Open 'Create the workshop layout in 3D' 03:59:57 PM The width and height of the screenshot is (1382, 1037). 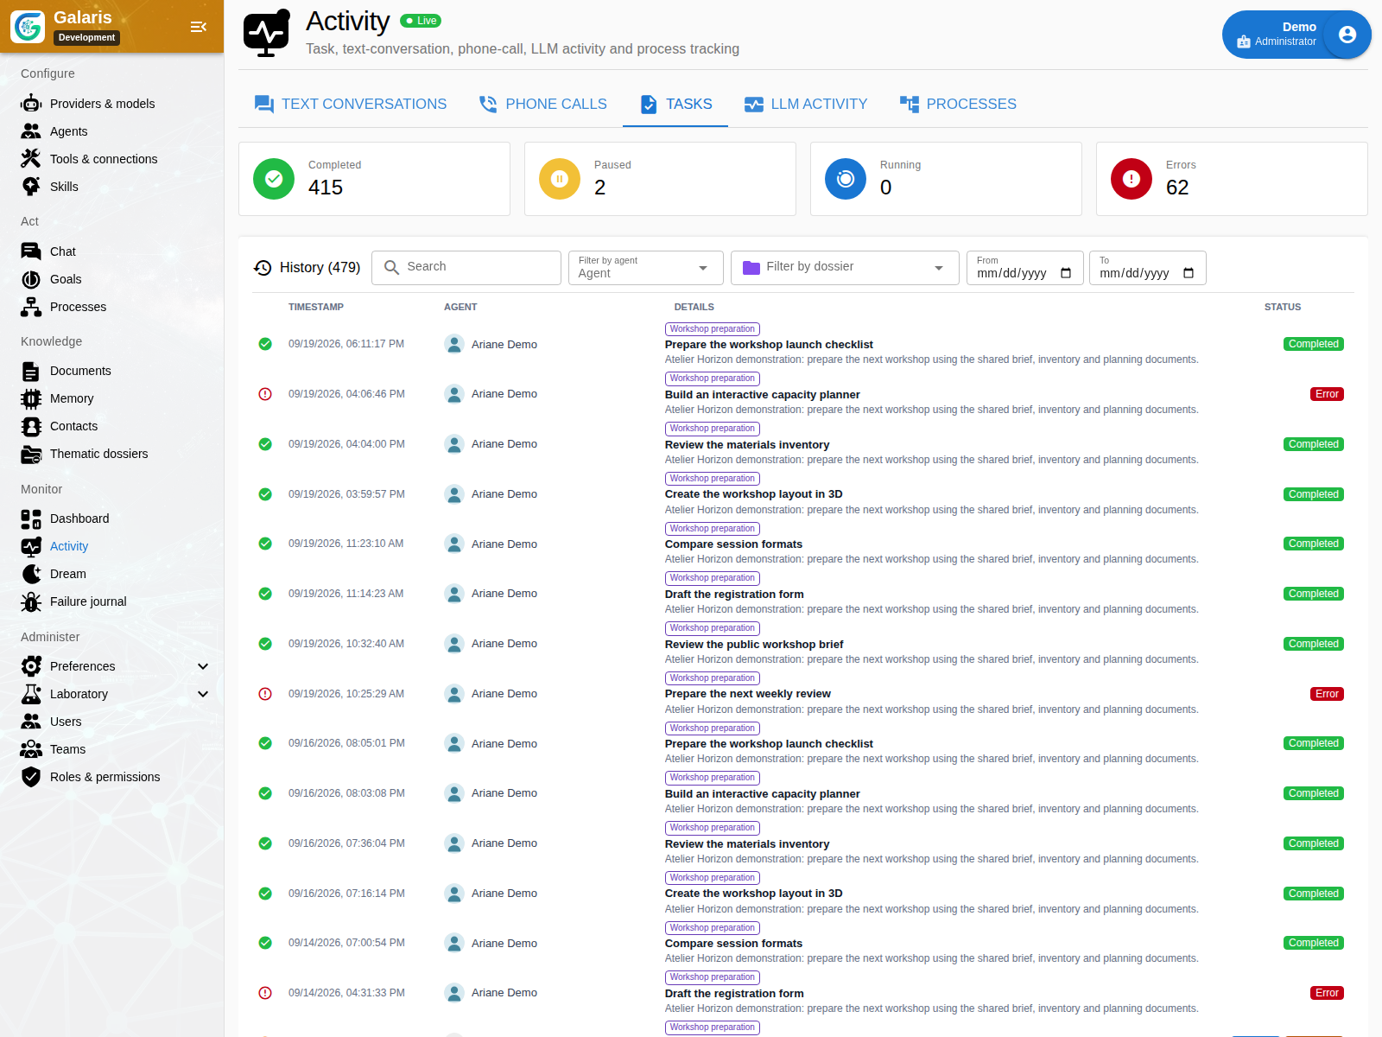coord(753,494)
